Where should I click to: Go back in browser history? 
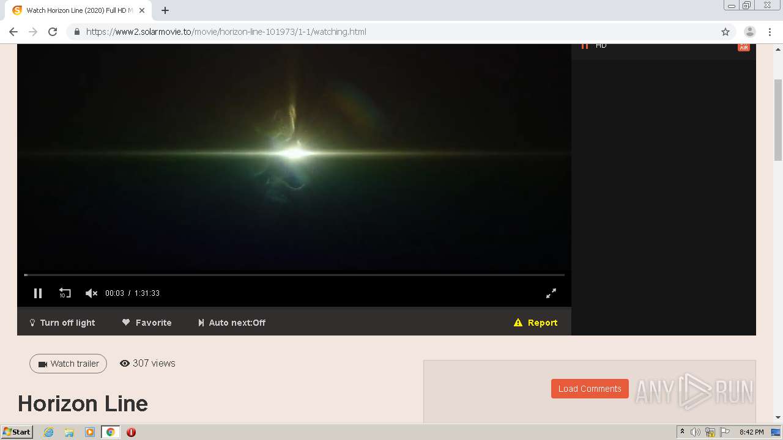pyautogui.click(x=13, y=32)
